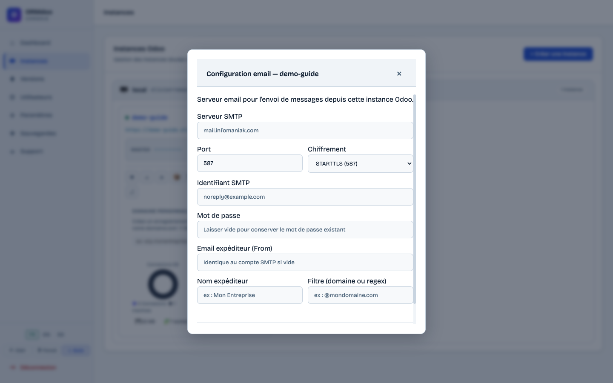Image resolution: width=613 pixels, height=383 pixels.
Task: Click the Port label
Action: 204,149
